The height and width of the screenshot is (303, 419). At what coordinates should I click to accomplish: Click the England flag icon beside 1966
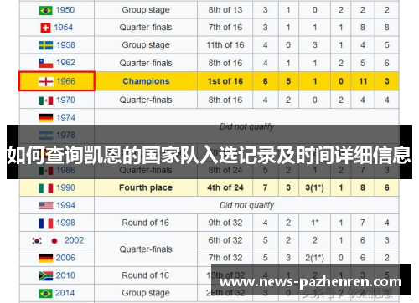(45, 81)
